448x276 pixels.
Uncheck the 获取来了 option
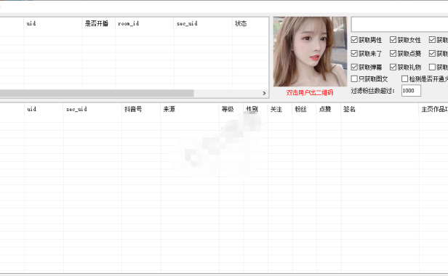pos(367,53)
